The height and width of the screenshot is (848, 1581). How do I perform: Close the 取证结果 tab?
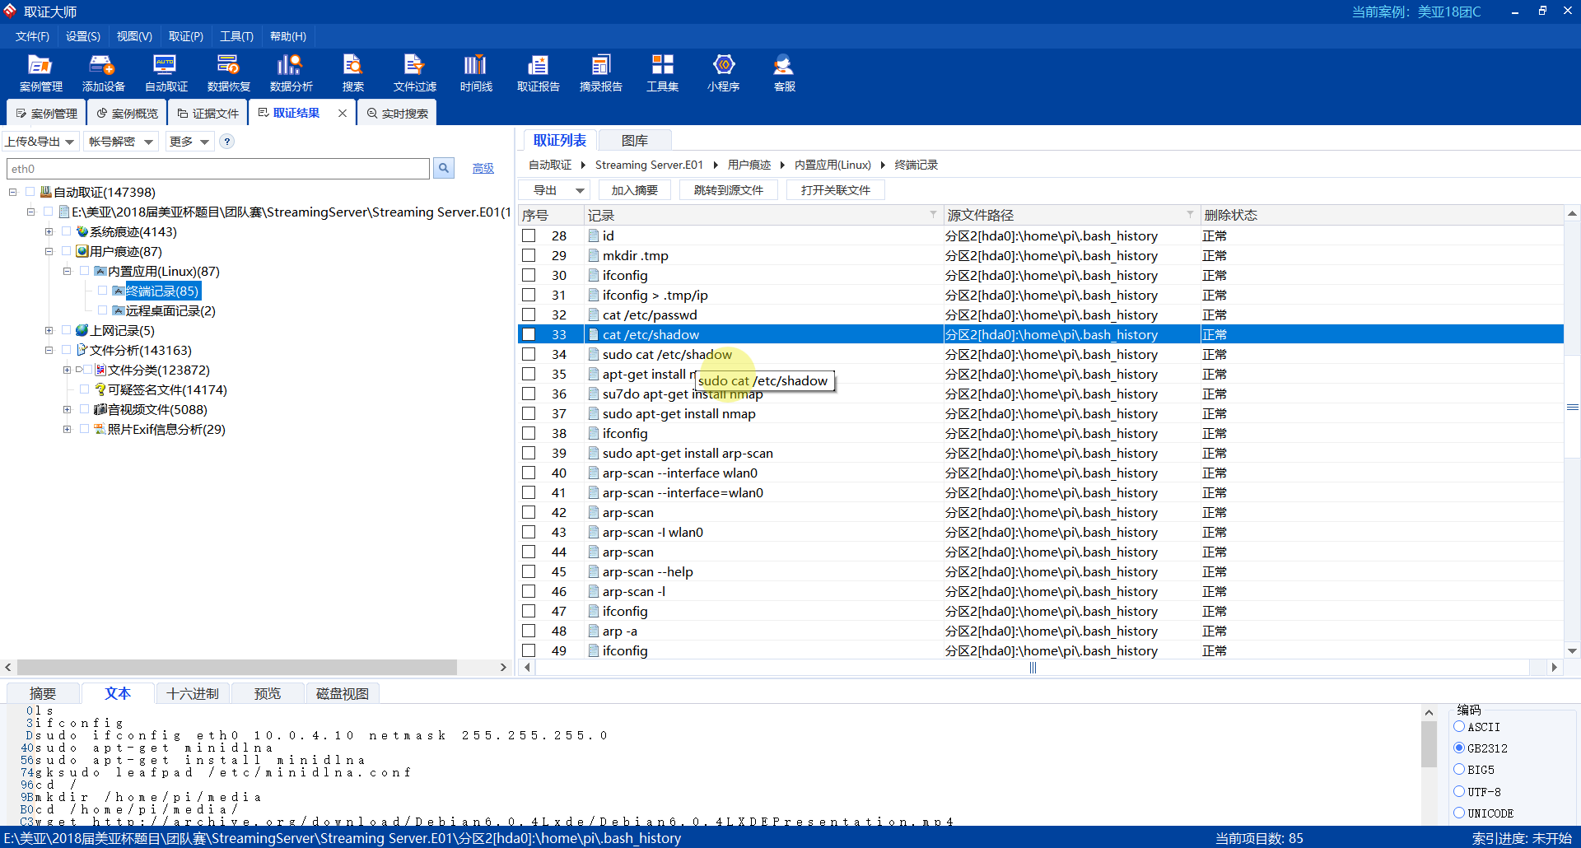pyautogui.click(x=342, y=114)
